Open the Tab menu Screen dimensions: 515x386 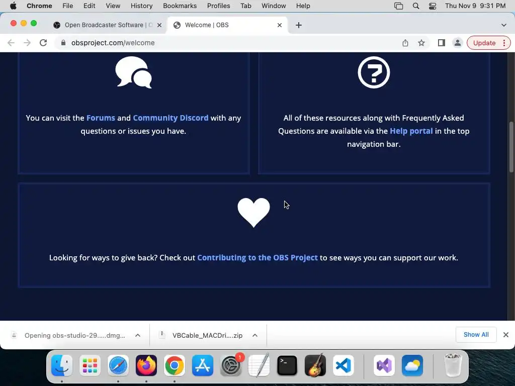[x=245, y=6]
